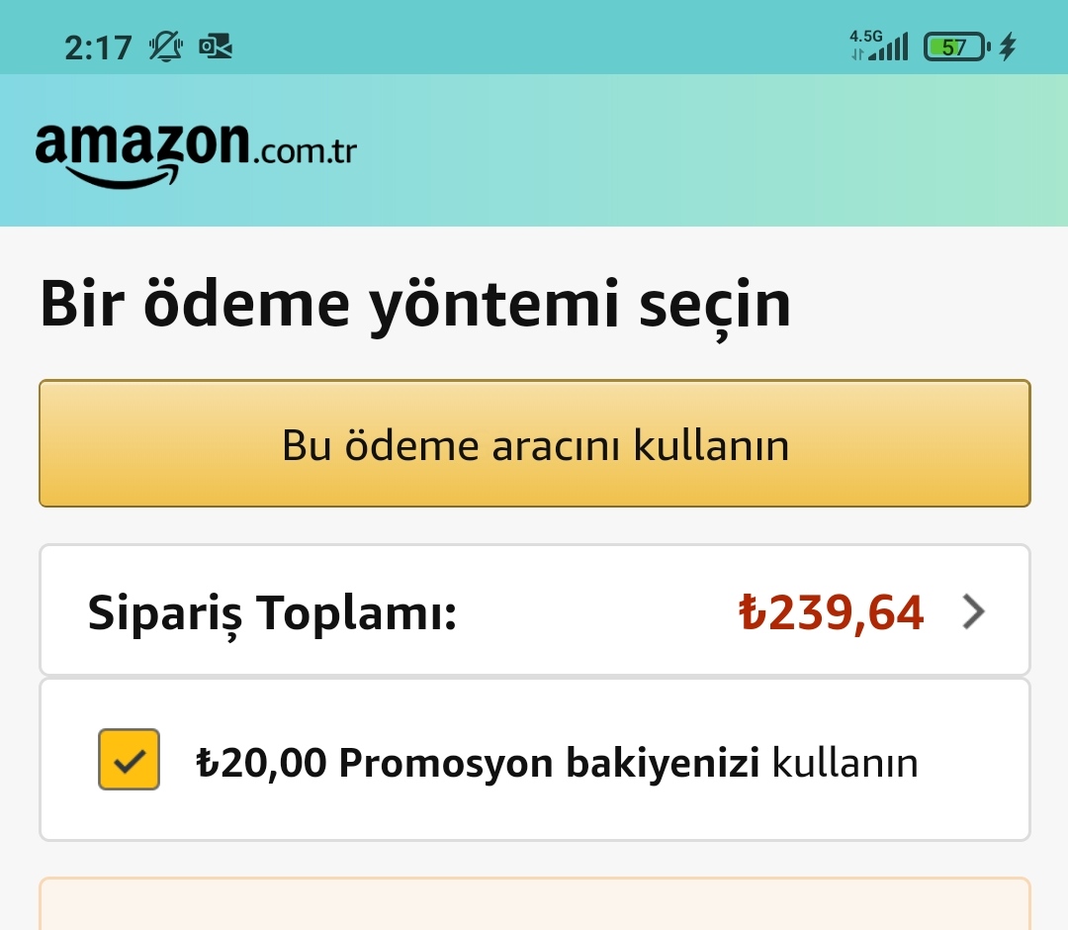Tap the 4.5G signal strength icon
This screenshot has height=930, width=1068.
(x=879, y=45)
